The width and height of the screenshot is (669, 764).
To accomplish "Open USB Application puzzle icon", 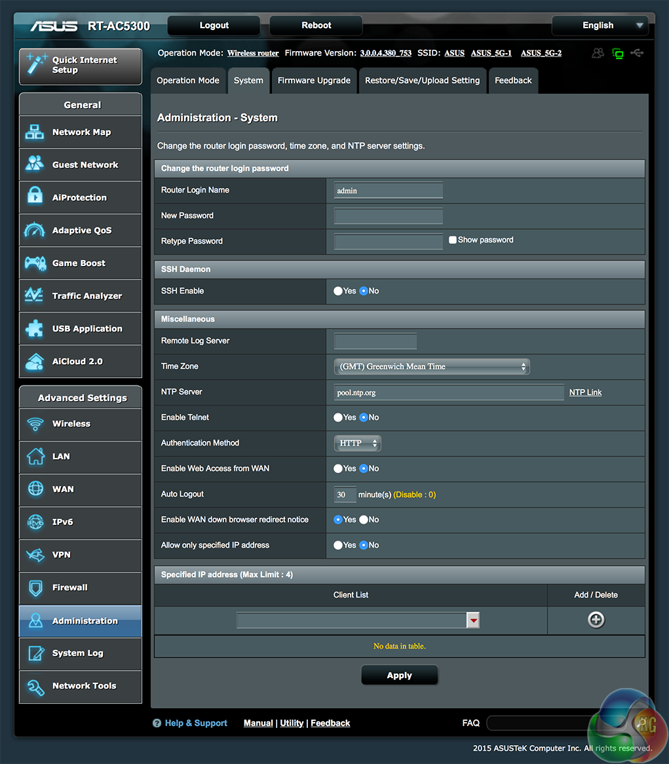I will click(34, 328).
